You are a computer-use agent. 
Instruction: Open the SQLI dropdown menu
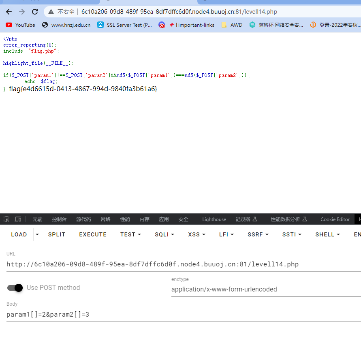(x=164, y=234)
